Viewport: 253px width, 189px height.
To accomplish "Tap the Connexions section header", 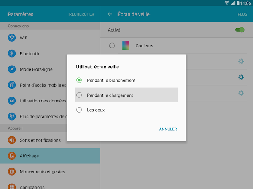I will pyautogui.click(x=18, y=26).
